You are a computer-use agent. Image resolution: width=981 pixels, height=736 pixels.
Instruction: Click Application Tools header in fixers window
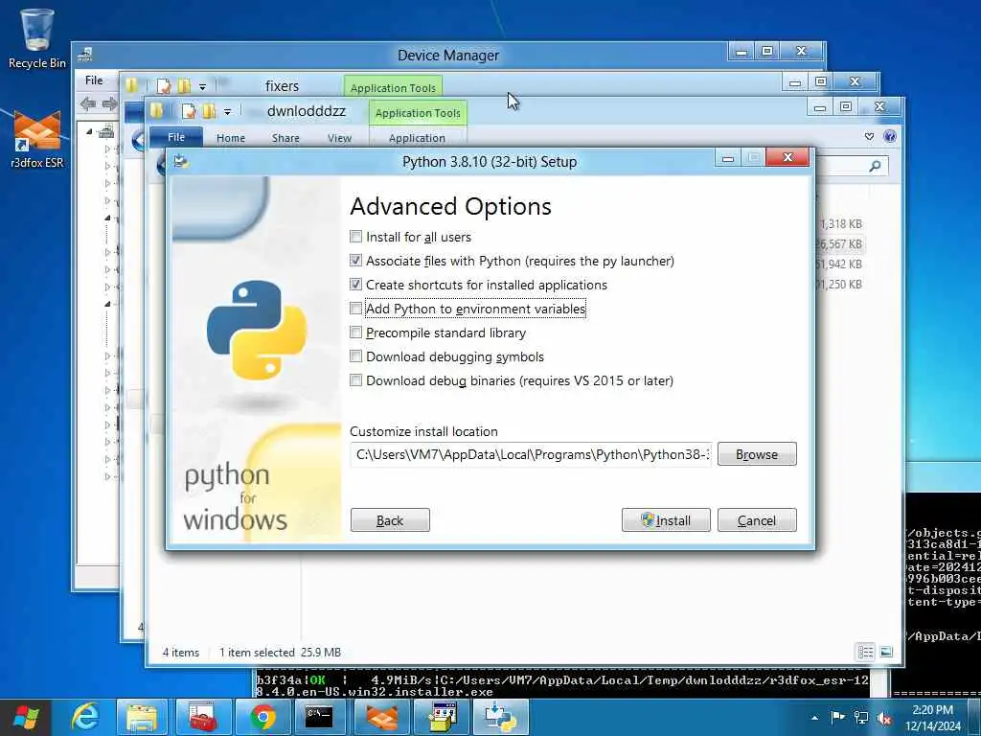[x=393, y=87]
